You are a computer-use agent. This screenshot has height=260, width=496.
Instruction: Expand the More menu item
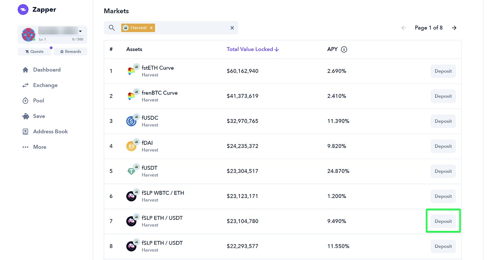(34, 147)
